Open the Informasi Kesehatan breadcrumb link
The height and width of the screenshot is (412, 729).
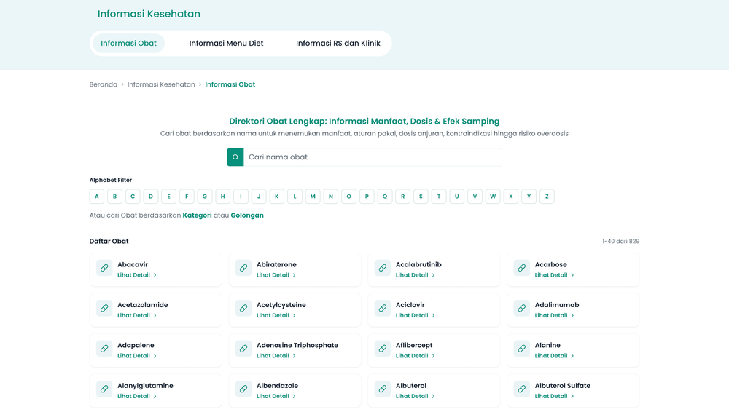click(x=161, y=84)
